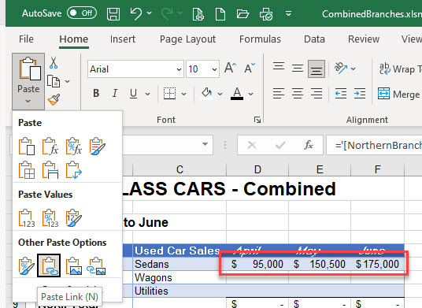This screenshot has height=308, width=422.
Task: Apply black Font Color
Action: coord(237,94)
